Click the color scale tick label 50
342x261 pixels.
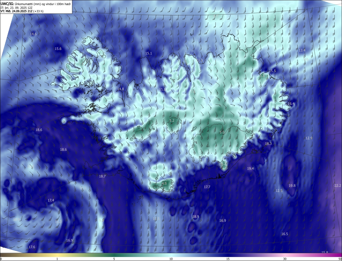[340, 259]
